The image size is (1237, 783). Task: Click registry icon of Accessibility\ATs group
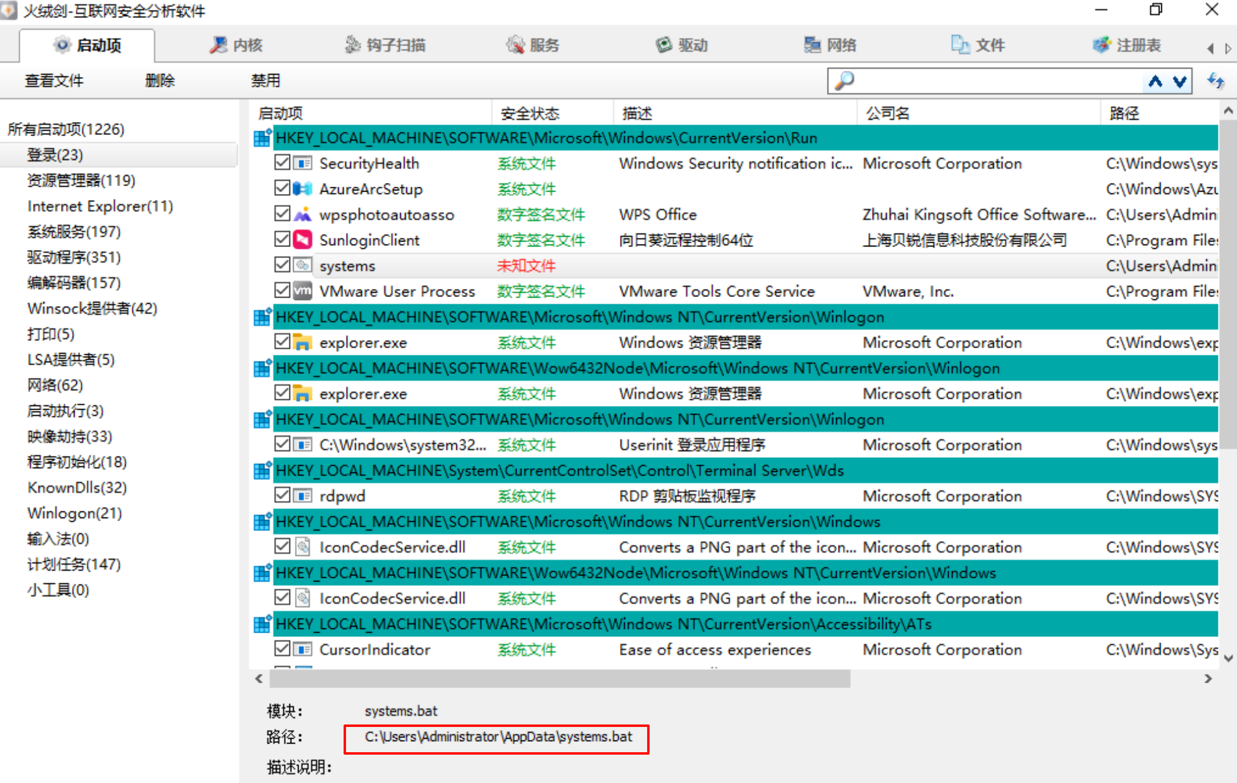262,623
